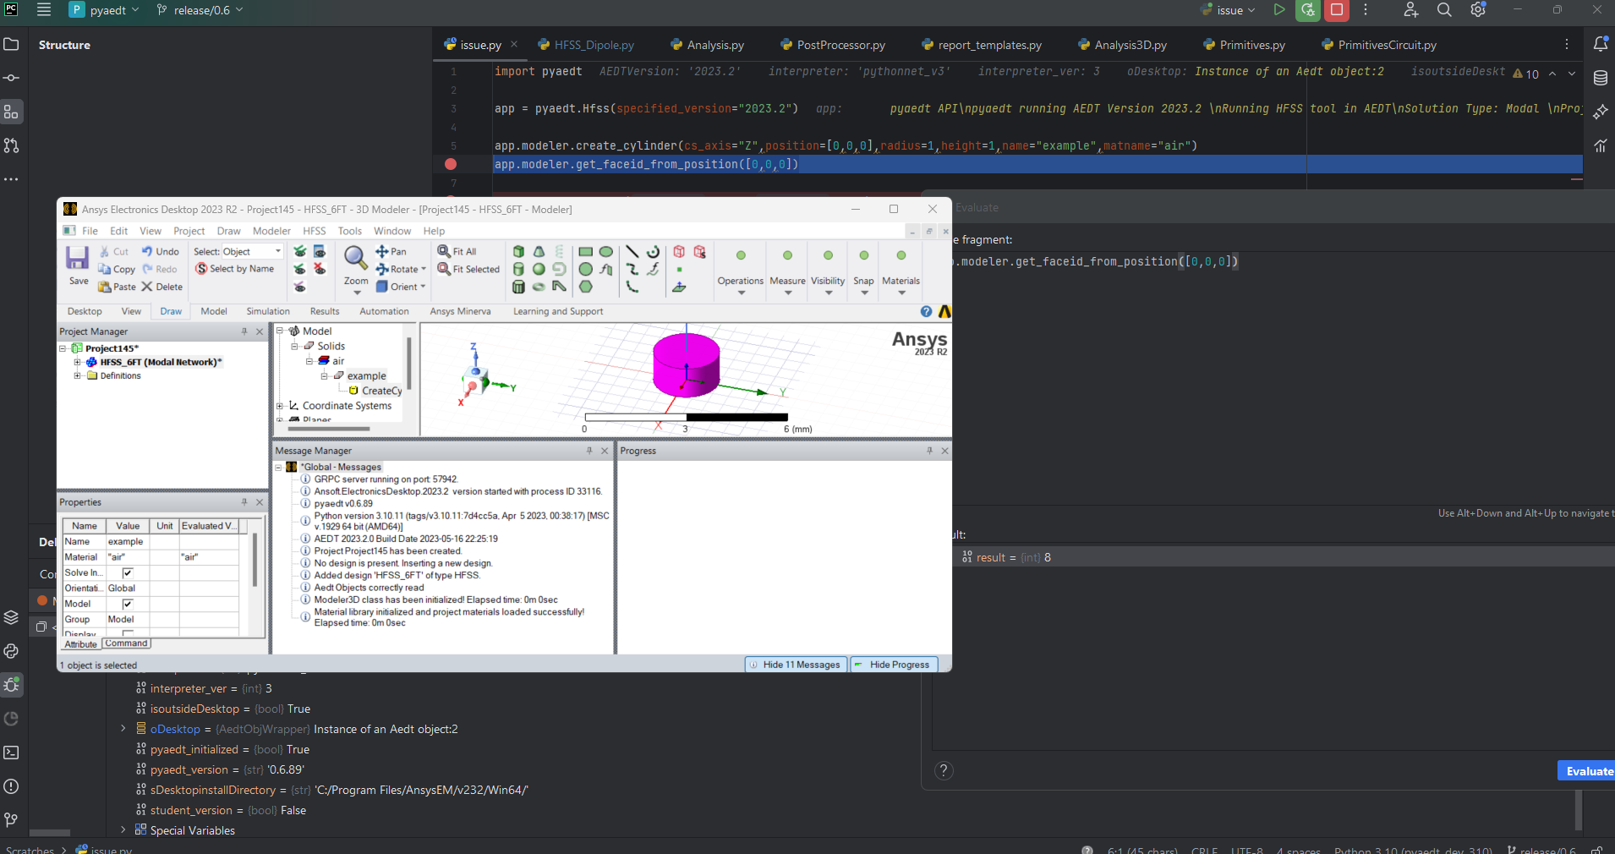Select the Draw Cylinder primitive icon
This screenshot has width=1615, height=854.
518,269
